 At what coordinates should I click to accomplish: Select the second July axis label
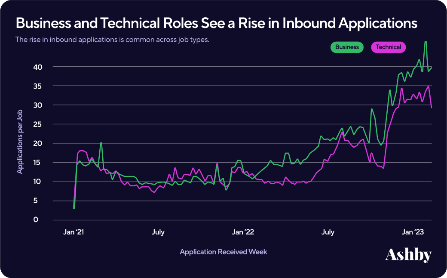[x=328, y=232]
